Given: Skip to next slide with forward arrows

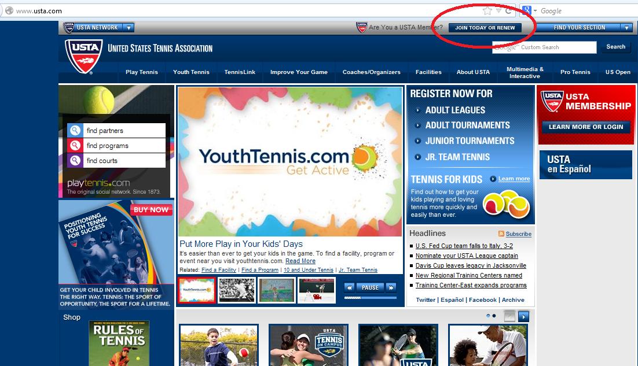Looking at the screenshot, I should click(x=391, y=287).
